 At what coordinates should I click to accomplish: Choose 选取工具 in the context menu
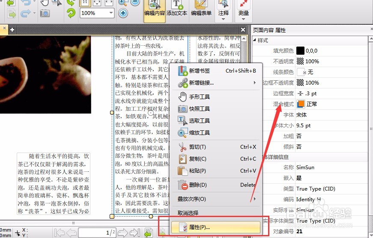tap(217, 120)
